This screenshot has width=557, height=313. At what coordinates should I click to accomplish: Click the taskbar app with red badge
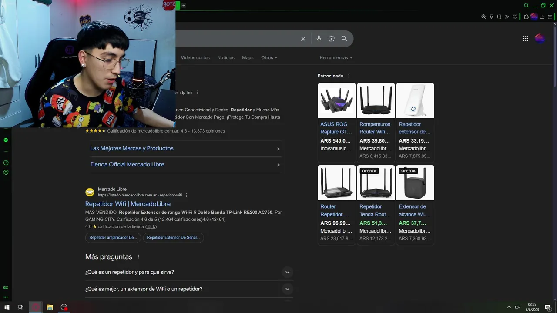pyautogui.click(x=64, y=307)
